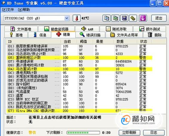The width and height of the screenshot is (169, 136).
Task: Click the 数据 column header
Action: 125,42
